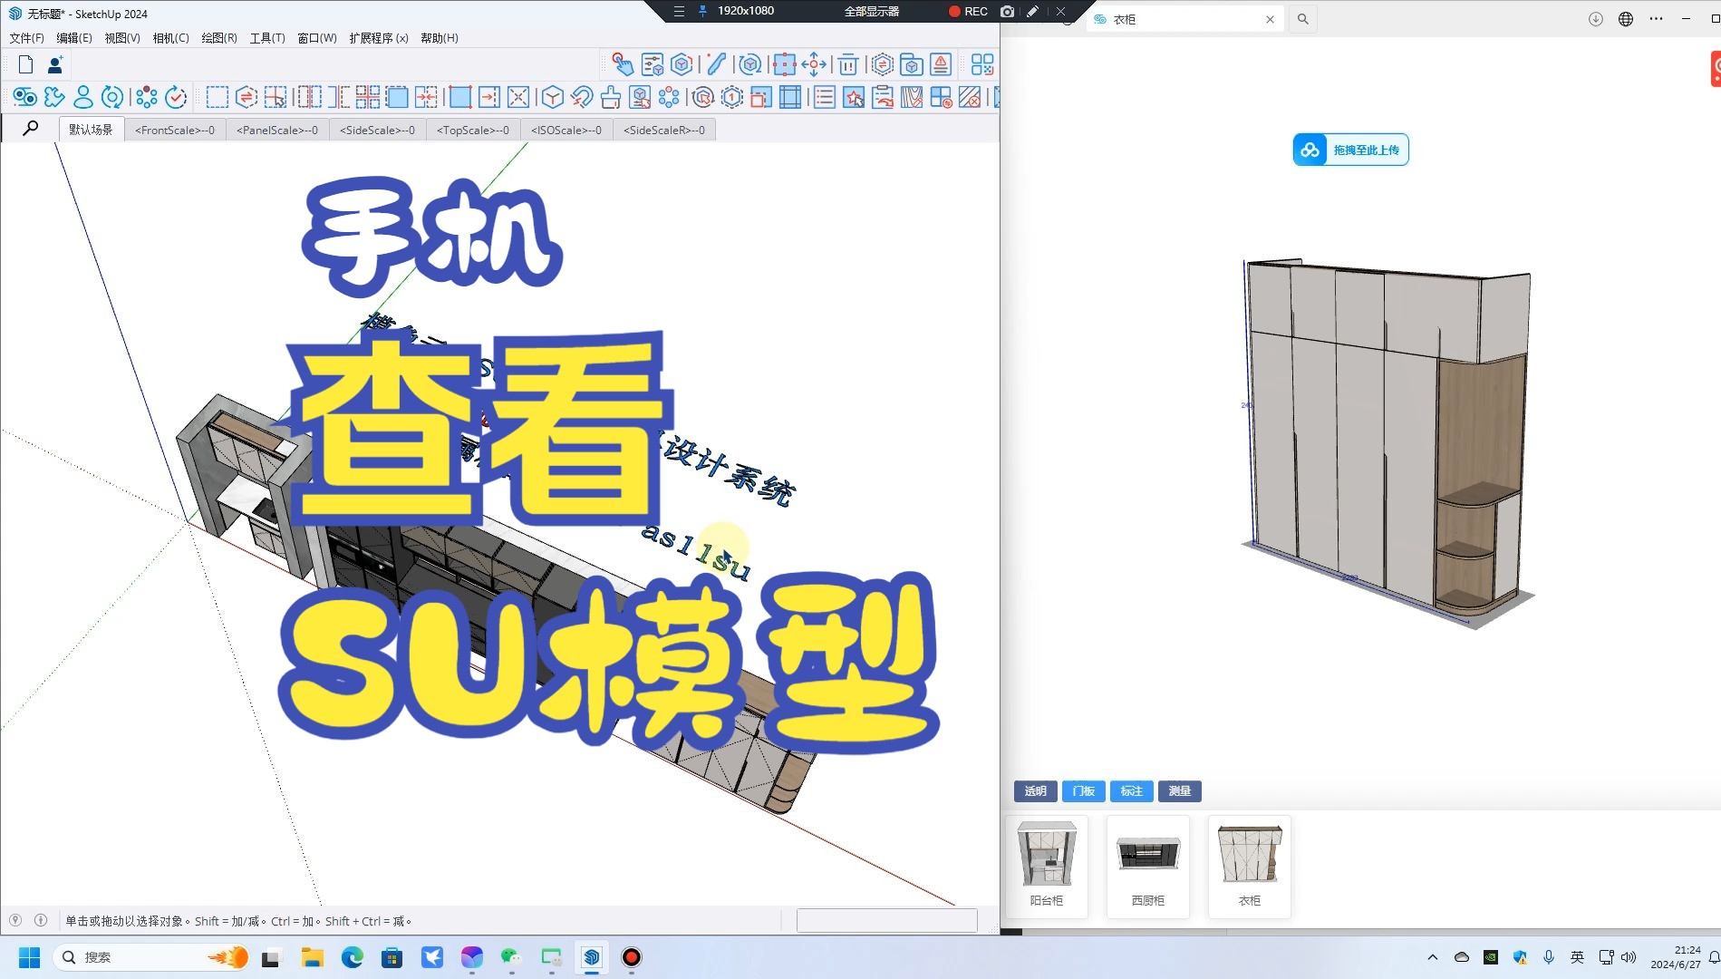
Task: Click the download icon in viewer header
Action: tap(1596, 19)
